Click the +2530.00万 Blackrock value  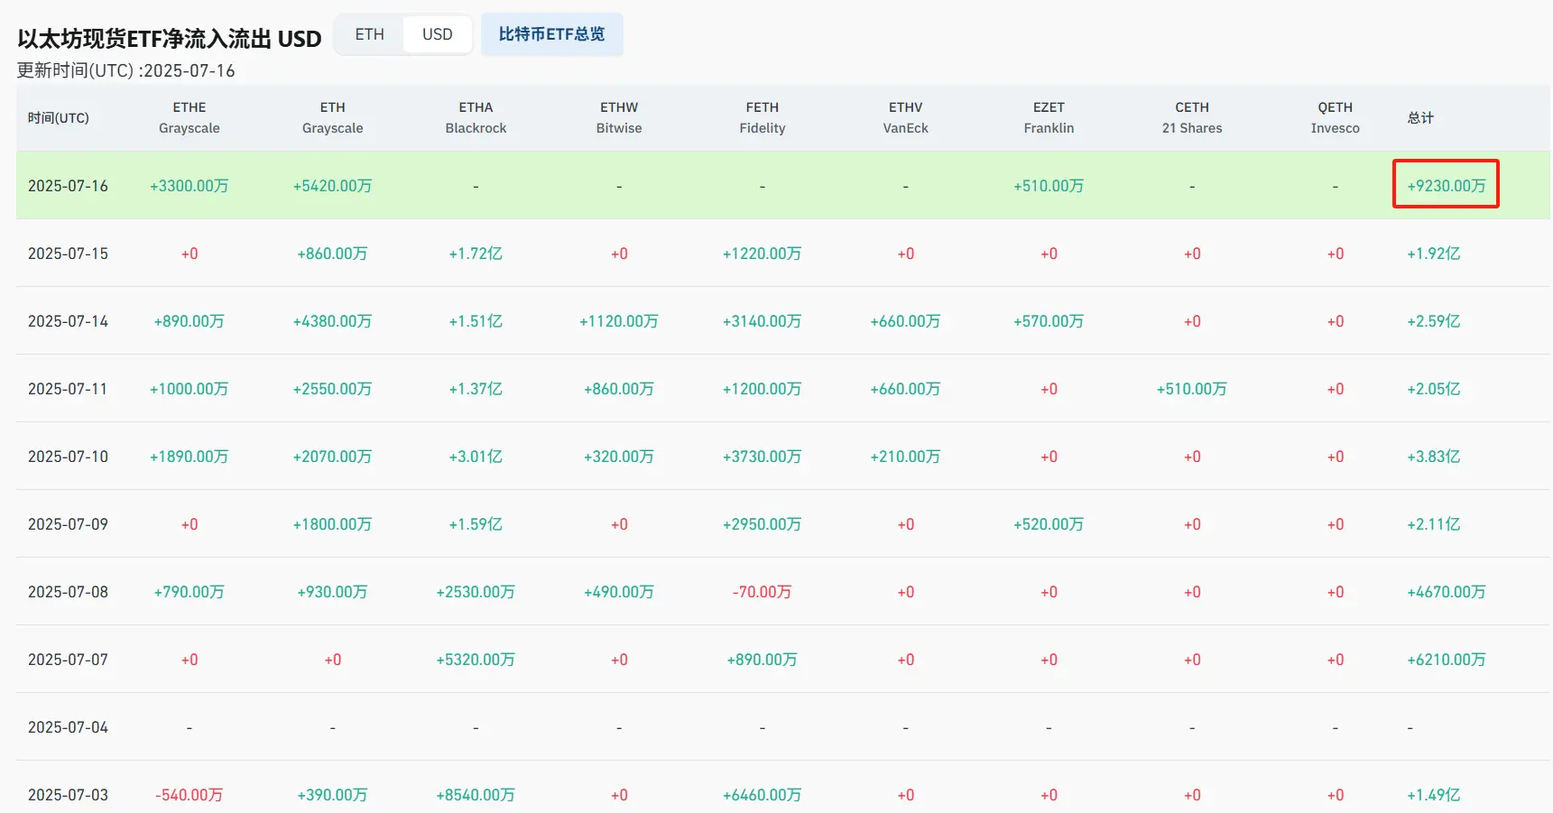pyautogui.click(x=476, y=592)
